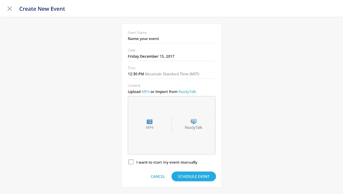
Task: Open the date picker for Friday December 15
Action: pos(171,56)
